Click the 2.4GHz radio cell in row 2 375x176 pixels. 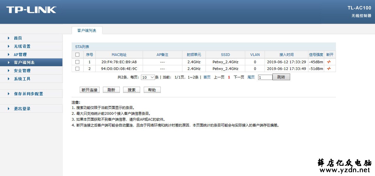[194, 69]
